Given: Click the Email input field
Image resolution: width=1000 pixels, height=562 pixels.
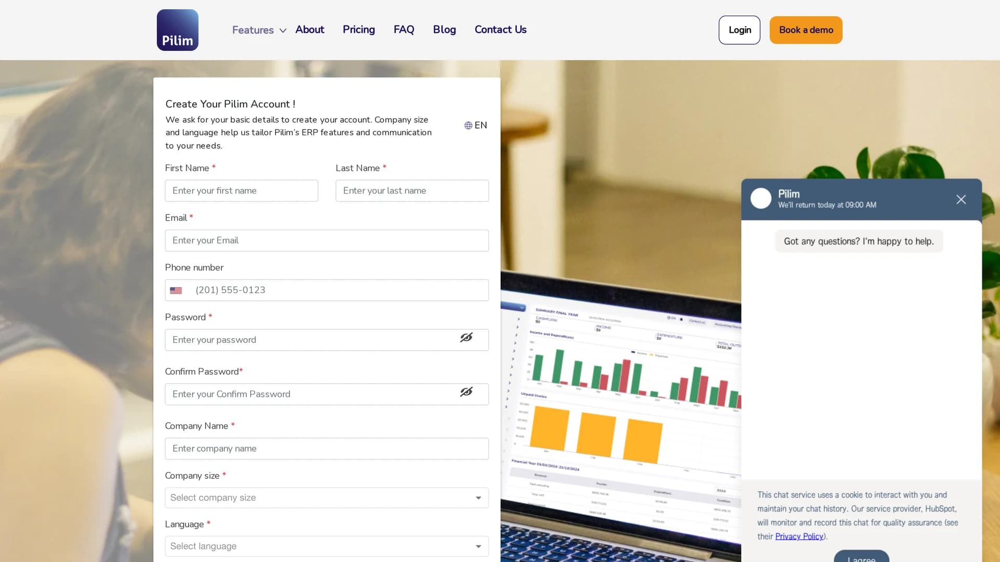Looking at the screenshot, I should pyautogui.click(x=327, y=240).
